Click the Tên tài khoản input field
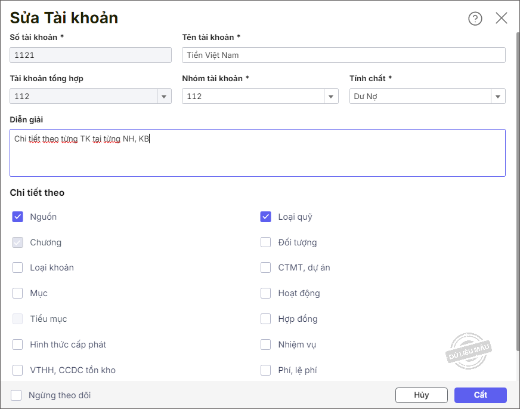The width and height of the screenshot is (520, 409). [343, 56]
